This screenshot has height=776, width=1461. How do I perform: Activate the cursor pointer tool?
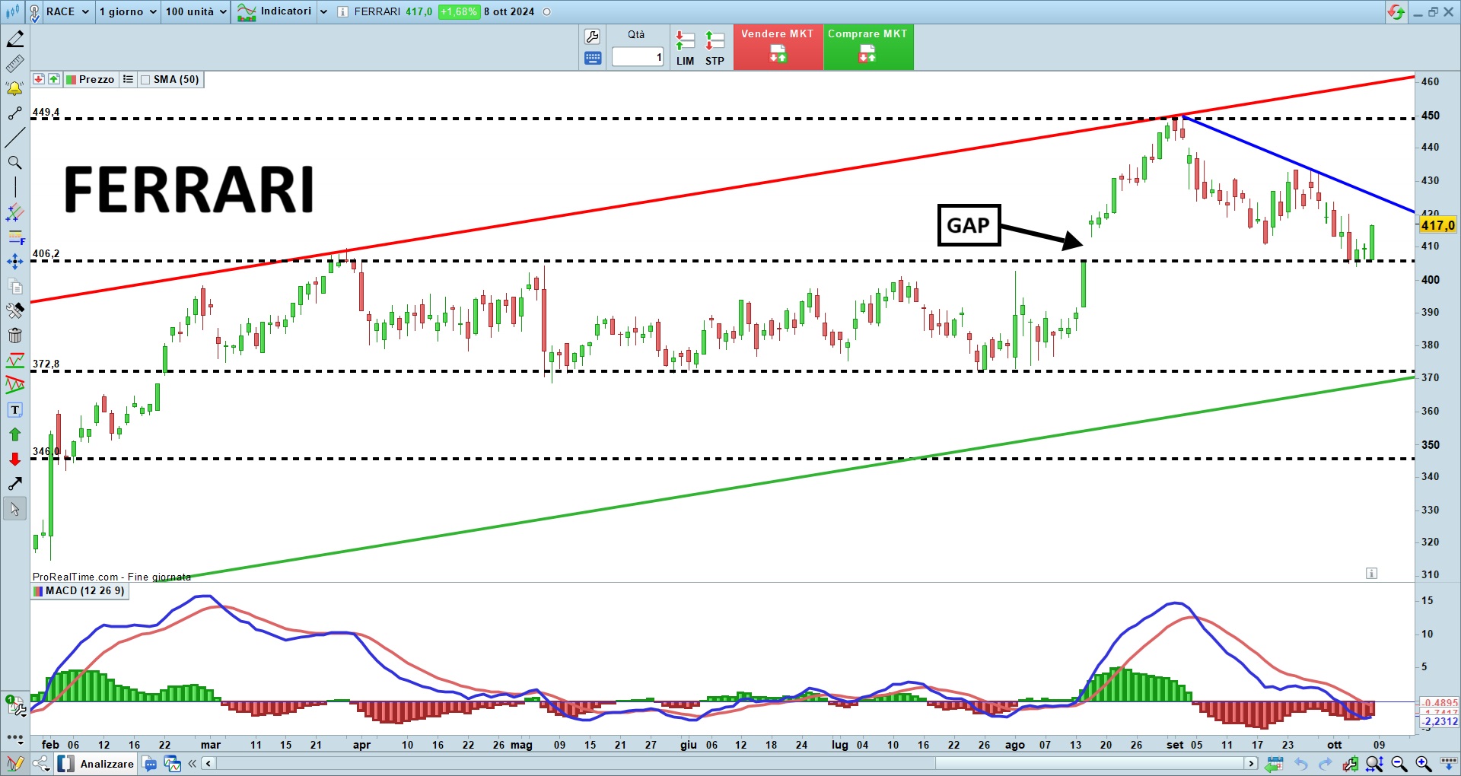tap(15, 508)
